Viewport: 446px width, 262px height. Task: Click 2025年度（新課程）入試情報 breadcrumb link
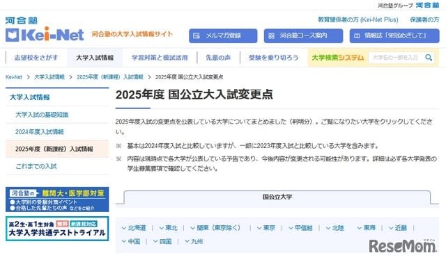click(110, 77)
